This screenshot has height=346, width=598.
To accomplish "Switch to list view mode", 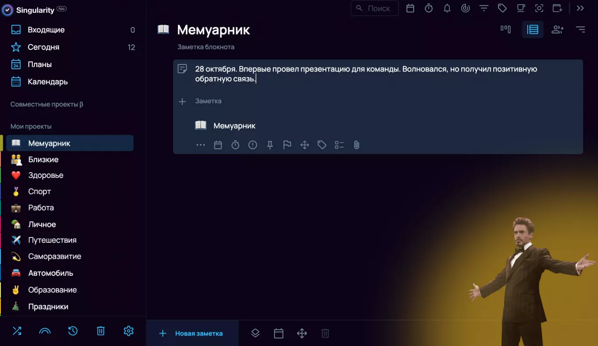I will coord(533,30).
